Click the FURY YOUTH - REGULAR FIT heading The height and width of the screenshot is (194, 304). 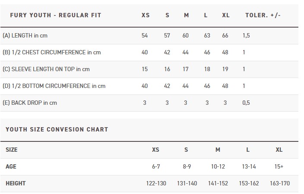[56, 15]
